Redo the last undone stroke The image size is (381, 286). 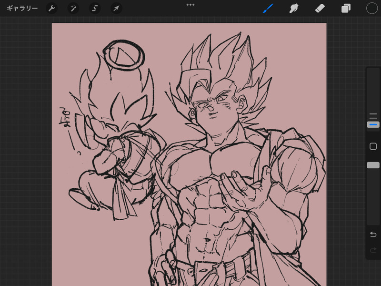coord(373,250)
